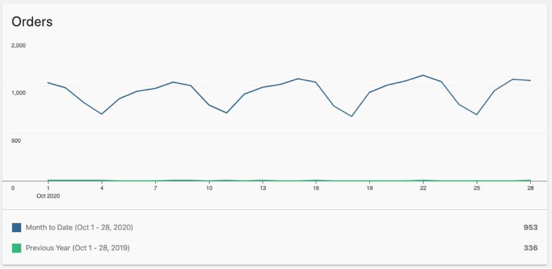Select the Previous Year legend label
Screen dimensions: 552x269
78,248
